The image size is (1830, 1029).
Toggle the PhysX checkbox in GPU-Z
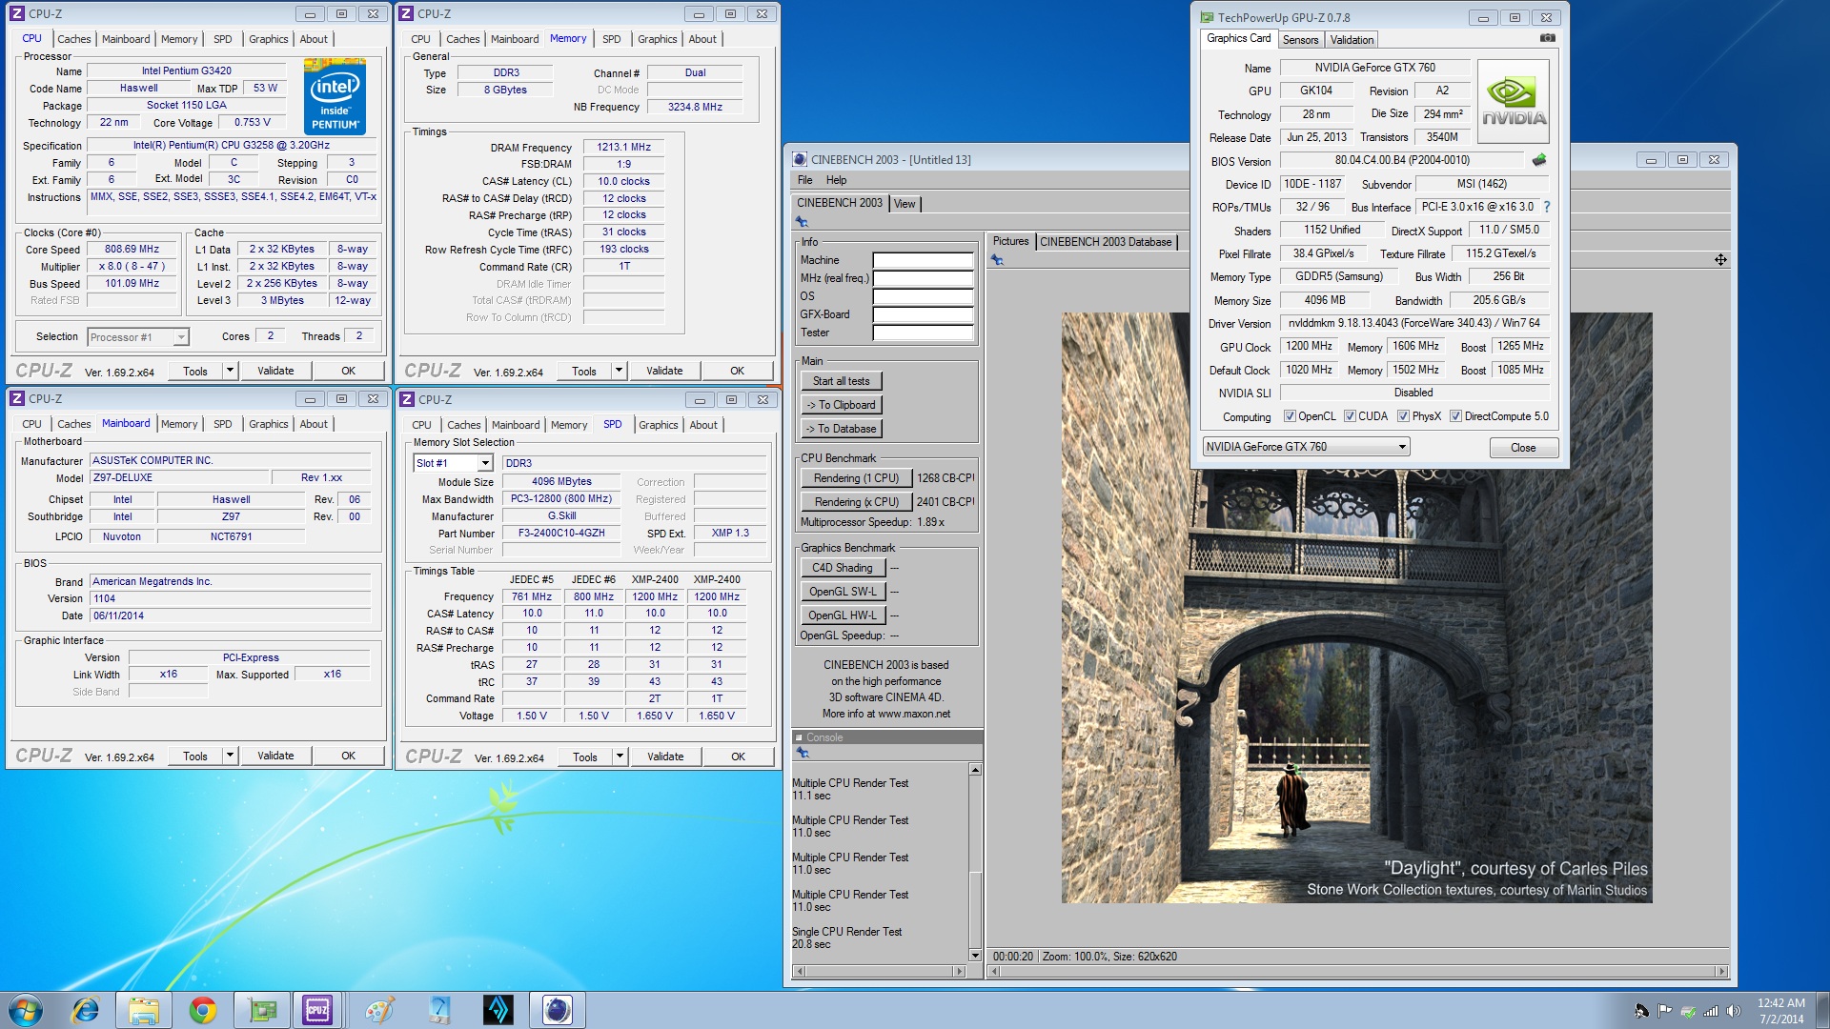click(1403, 416)
